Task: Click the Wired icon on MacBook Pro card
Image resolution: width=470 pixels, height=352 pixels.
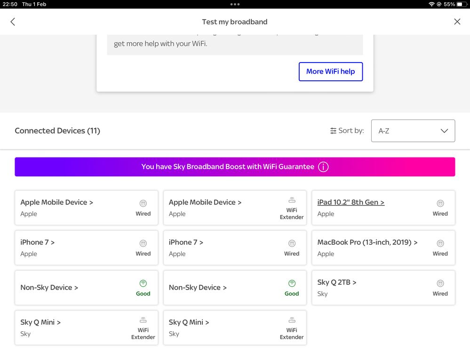Action: pyautogui.click(x=440, y=243)
